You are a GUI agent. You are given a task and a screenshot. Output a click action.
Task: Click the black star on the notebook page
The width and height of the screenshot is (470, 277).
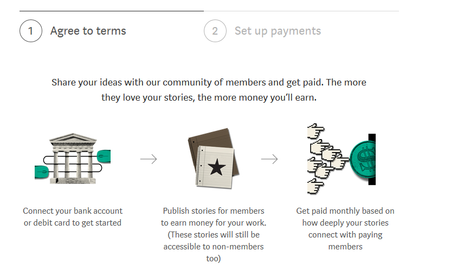tap(217, 167)
